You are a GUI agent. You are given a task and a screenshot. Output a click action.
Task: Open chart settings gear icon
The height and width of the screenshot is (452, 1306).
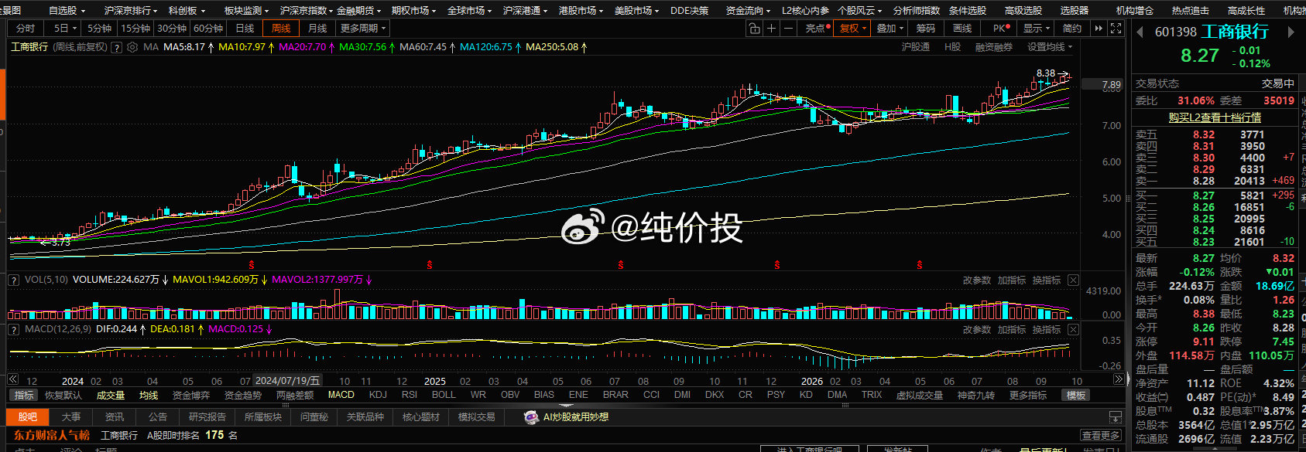[x=132, y=47]
